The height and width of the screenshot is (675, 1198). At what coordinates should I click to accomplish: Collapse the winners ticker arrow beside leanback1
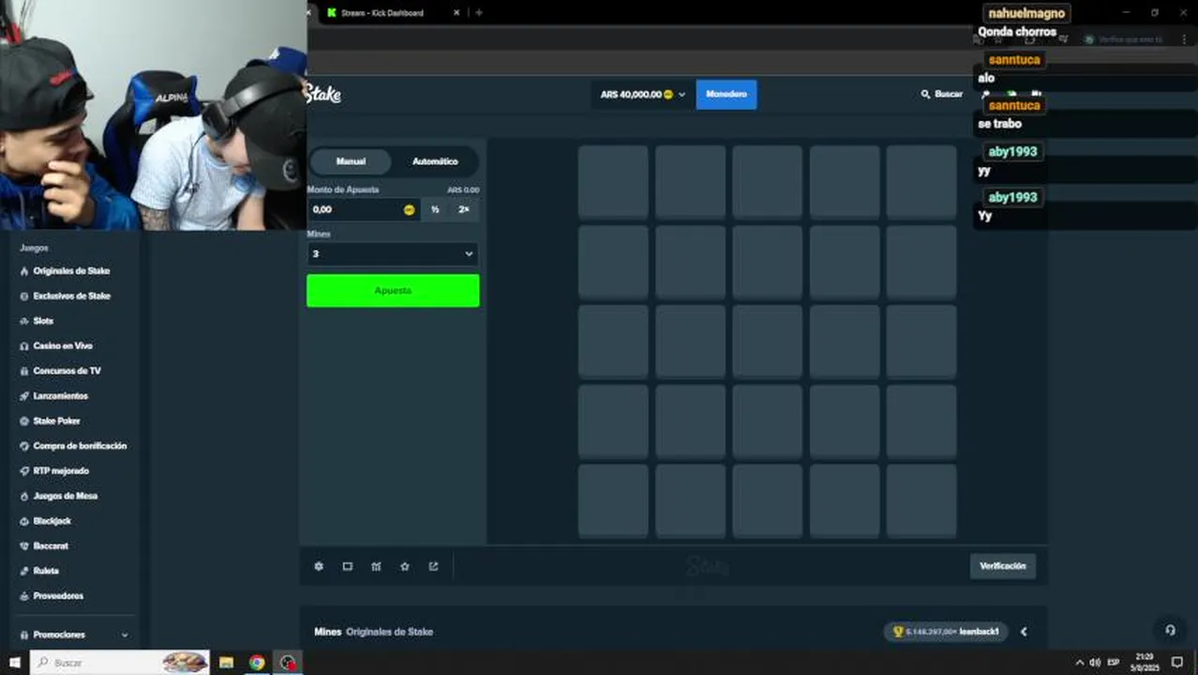[x=1024, y=632]
